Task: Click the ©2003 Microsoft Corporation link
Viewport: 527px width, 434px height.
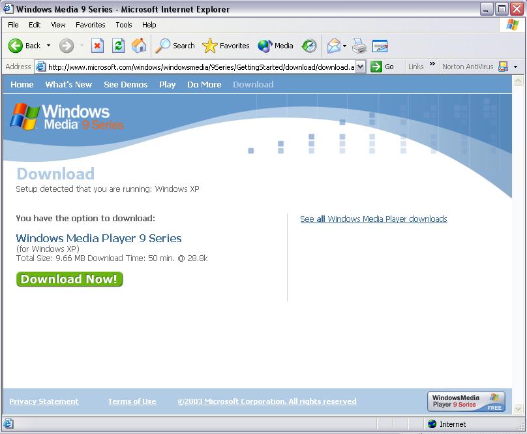Action: (x=267, y=401)
